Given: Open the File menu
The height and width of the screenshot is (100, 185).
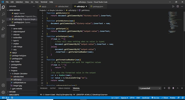Looking at the screenshot, I should (x=7, y=2).
